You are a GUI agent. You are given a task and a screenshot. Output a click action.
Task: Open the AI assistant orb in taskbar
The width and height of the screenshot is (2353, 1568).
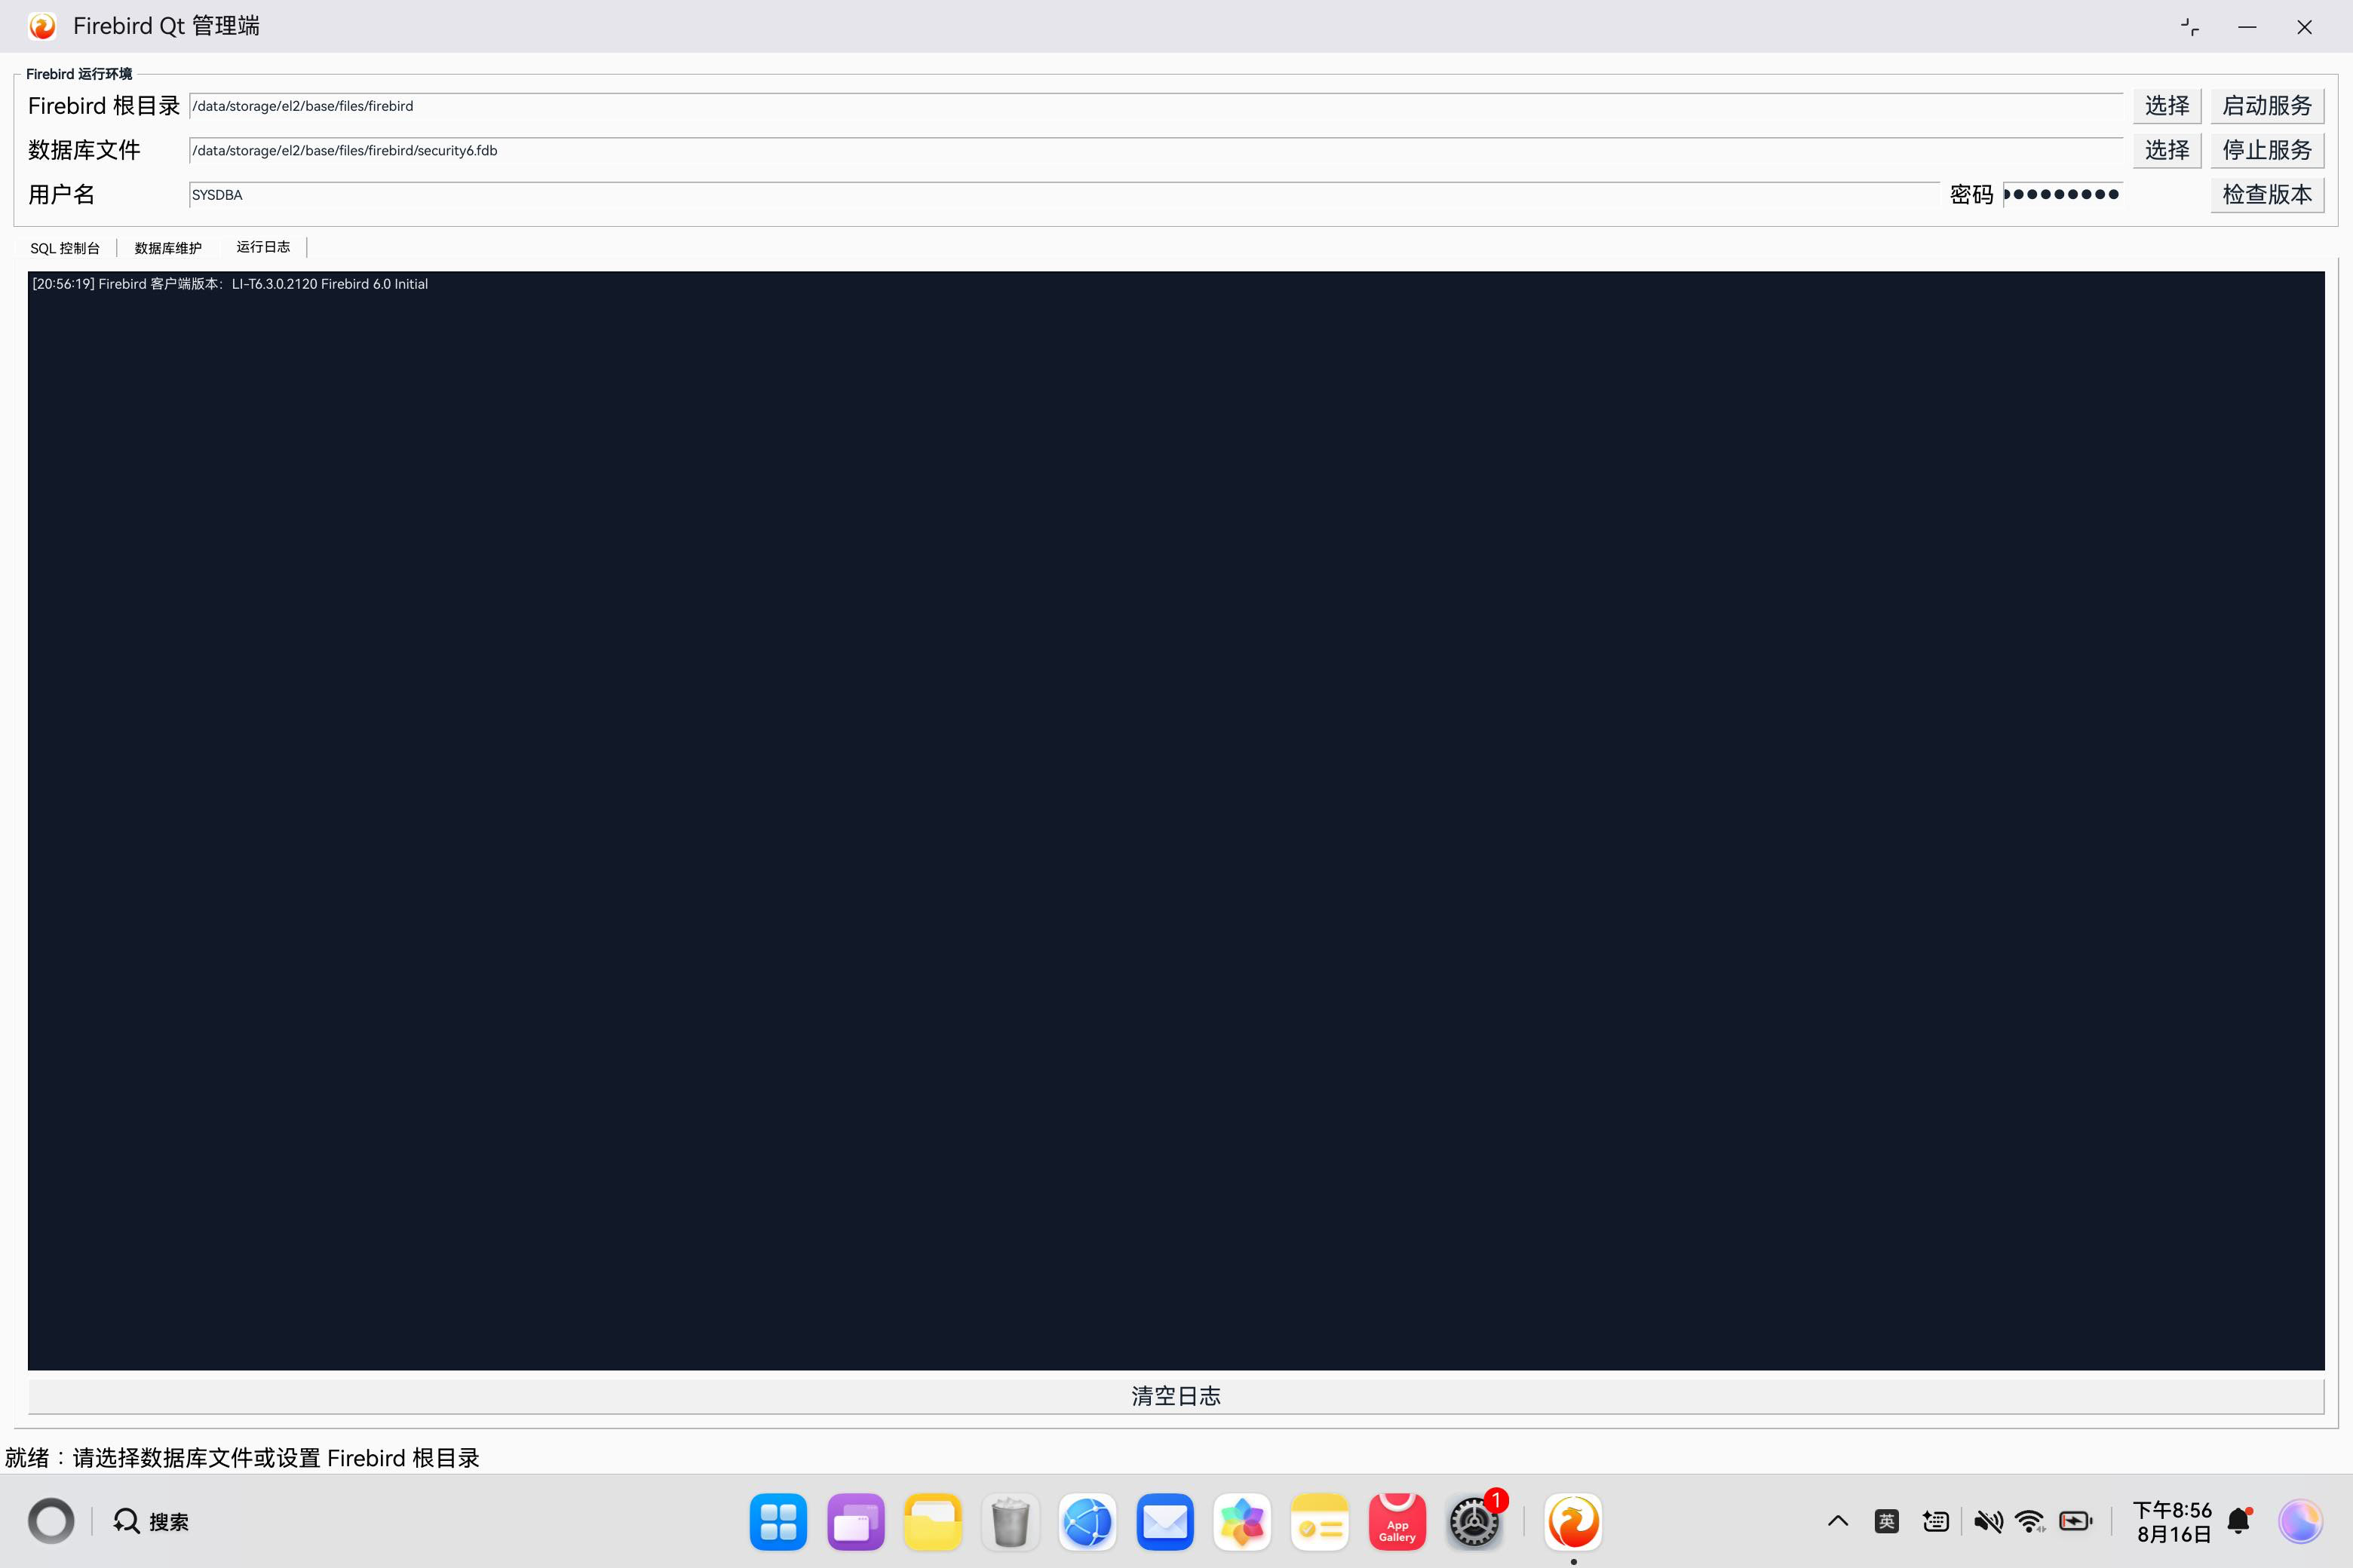click(x=2300, y=1522)
